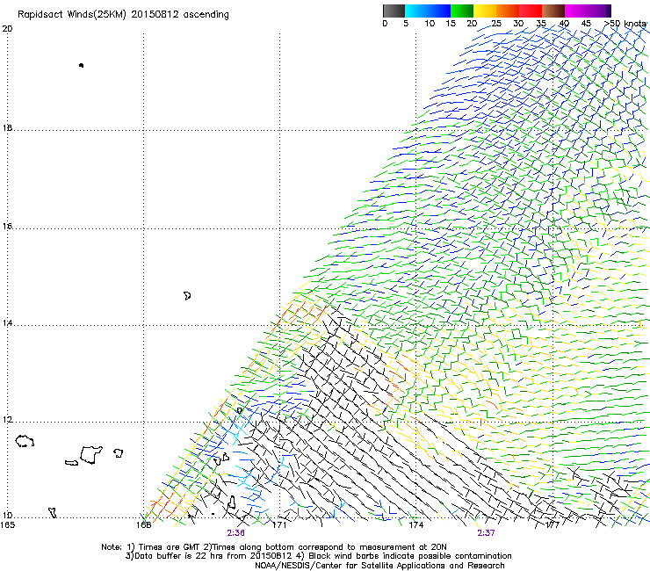Click the '30' label under the color scale
This screenshot has height=571, width=650.
point(518,24)
